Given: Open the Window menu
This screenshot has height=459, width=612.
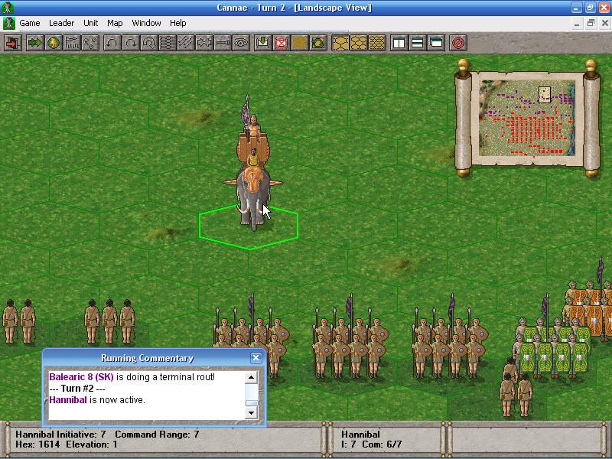Looking at the screenshot, I should (146, 23).
